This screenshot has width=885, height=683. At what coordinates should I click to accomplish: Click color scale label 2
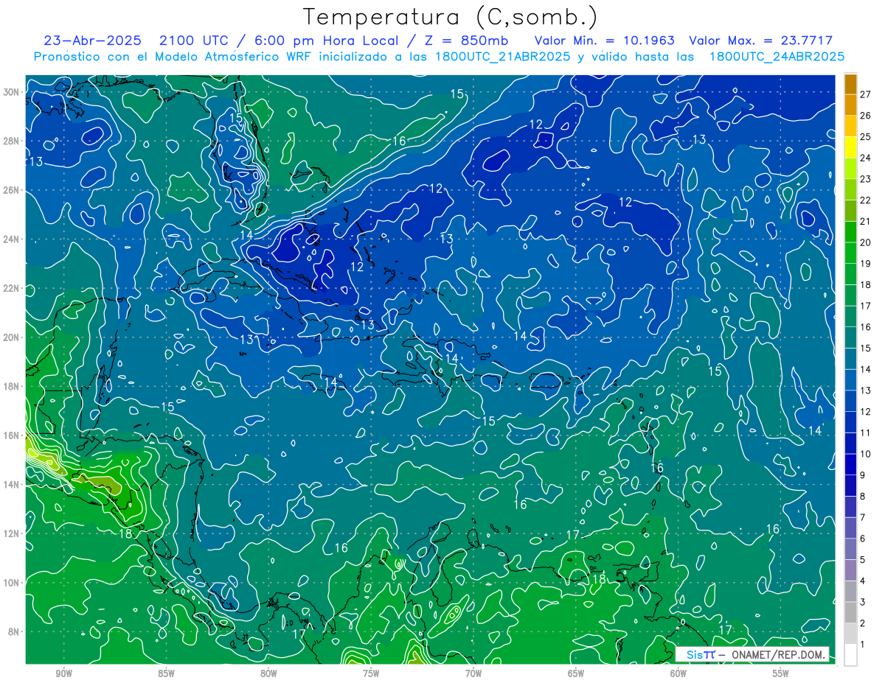[863, 624]
